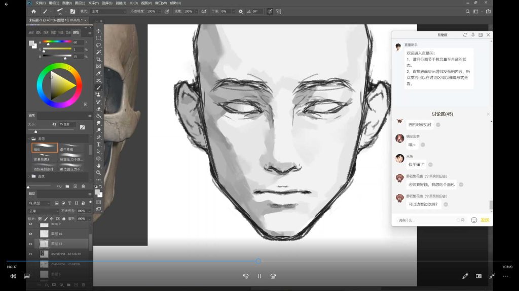Open subtitles icon in video player
The height and width of the screenshot is (291, 519).
pyautogui.click(x=26, y=276)
